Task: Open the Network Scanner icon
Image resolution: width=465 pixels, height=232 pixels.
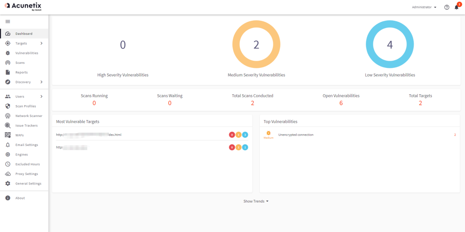Action: point(8,116)
